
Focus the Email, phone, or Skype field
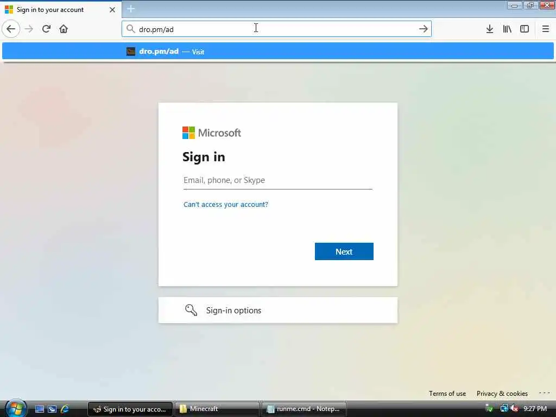pyautogui.click(x=277, y=180)
